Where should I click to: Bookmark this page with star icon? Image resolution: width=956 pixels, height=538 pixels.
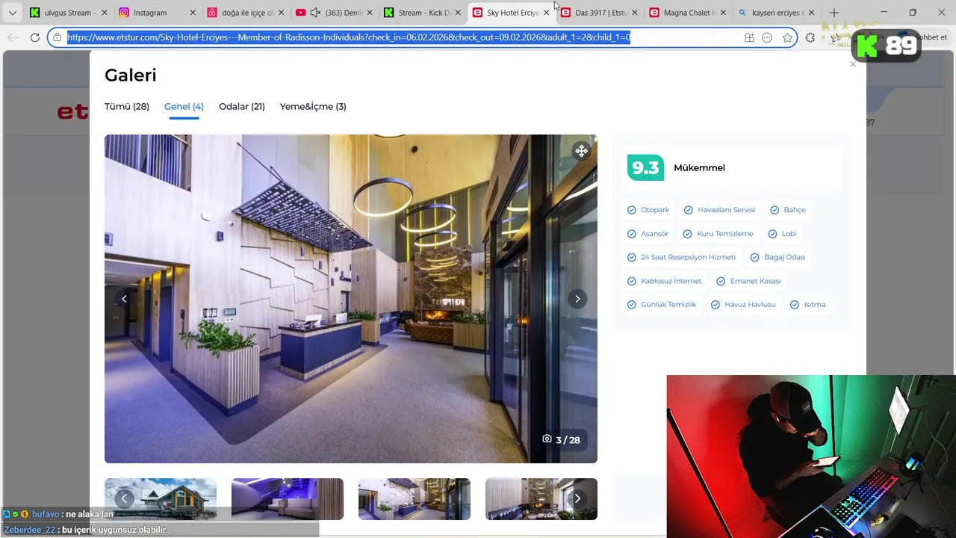click(787, 37)
